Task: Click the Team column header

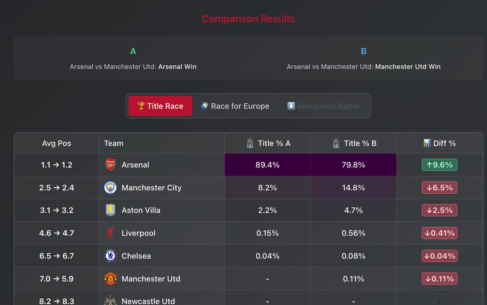Action: 114,143
